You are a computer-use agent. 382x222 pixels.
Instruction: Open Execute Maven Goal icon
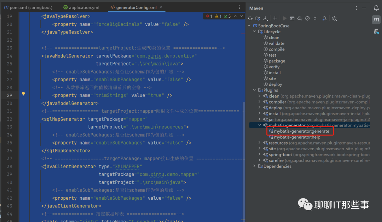click(x=292, y=18)
